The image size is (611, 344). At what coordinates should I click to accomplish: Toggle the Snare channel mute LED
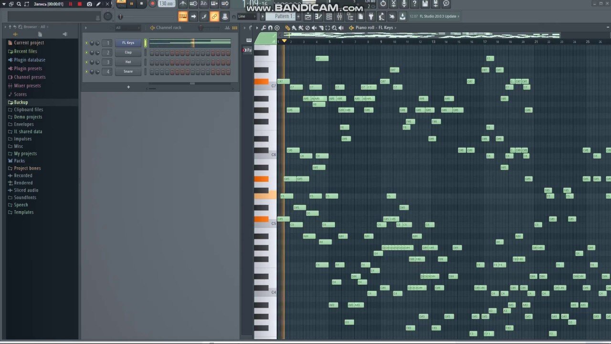[86, 72]
